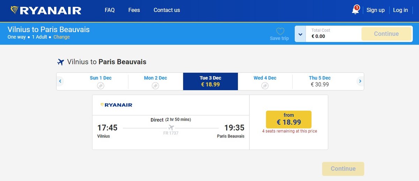The width and height of the screenshot is (419, 181).
Task: Show earlier dates with the left chevron
Action: point(60,81)
